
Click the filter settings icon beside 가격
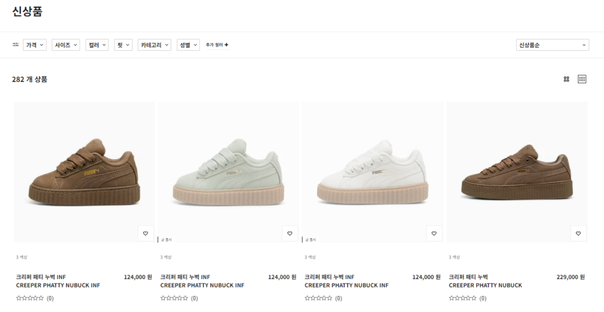[15, 45]
